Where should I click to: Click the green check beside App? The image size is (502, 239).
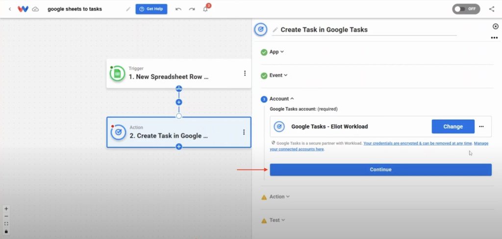(x=264, y=52)
